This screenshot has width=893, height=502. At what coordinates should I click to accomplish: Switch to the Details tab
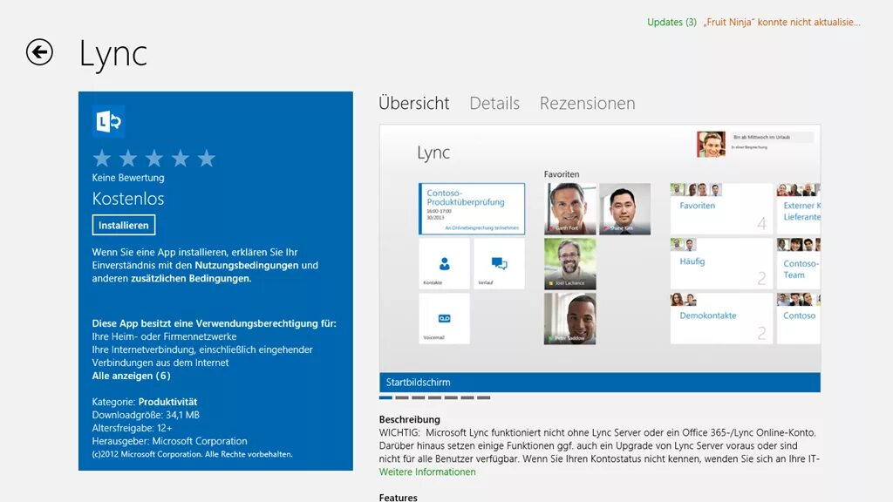tap(494, 103)
